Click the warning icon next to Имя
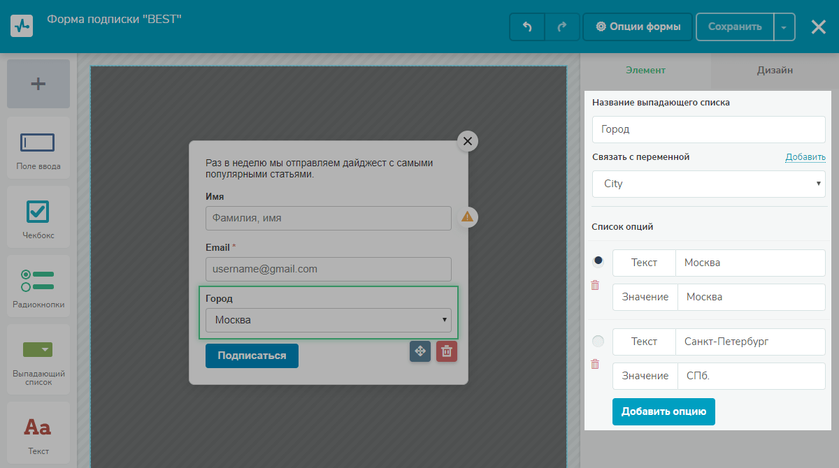 468,217
